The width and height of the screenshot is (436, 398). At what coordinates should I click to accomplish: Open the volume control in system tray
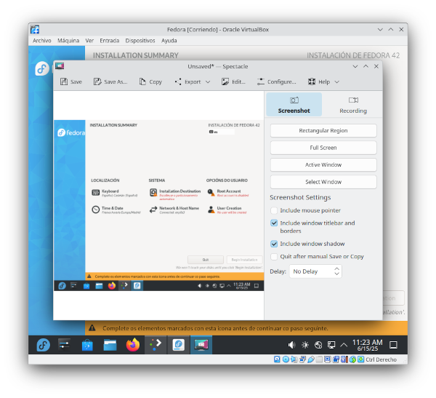(291, 346)
